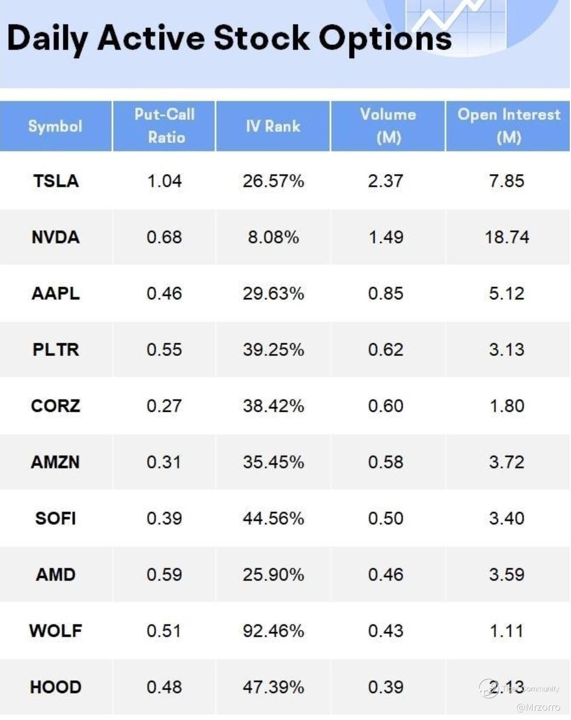Click the HOOD ticker symbol
571x720 pixels.
pyautogui.click(x=56, y=687)
